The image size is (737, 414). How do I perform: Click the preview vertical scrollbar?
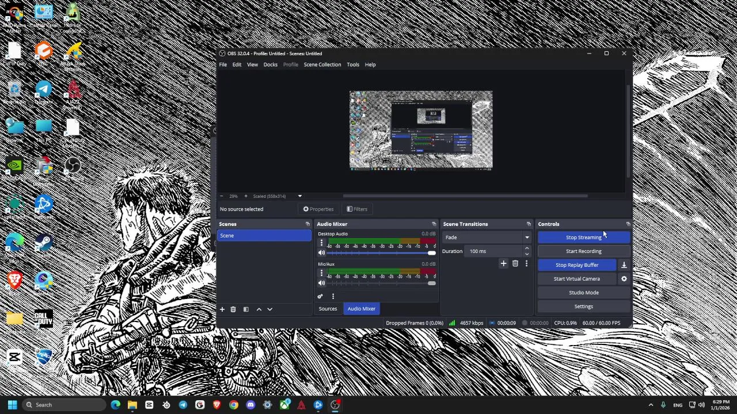click(x=628, y=131)
